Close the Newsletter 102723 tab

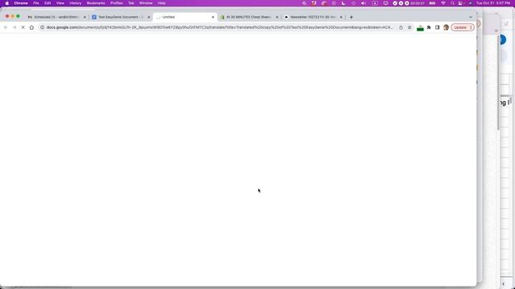(341, 17)
